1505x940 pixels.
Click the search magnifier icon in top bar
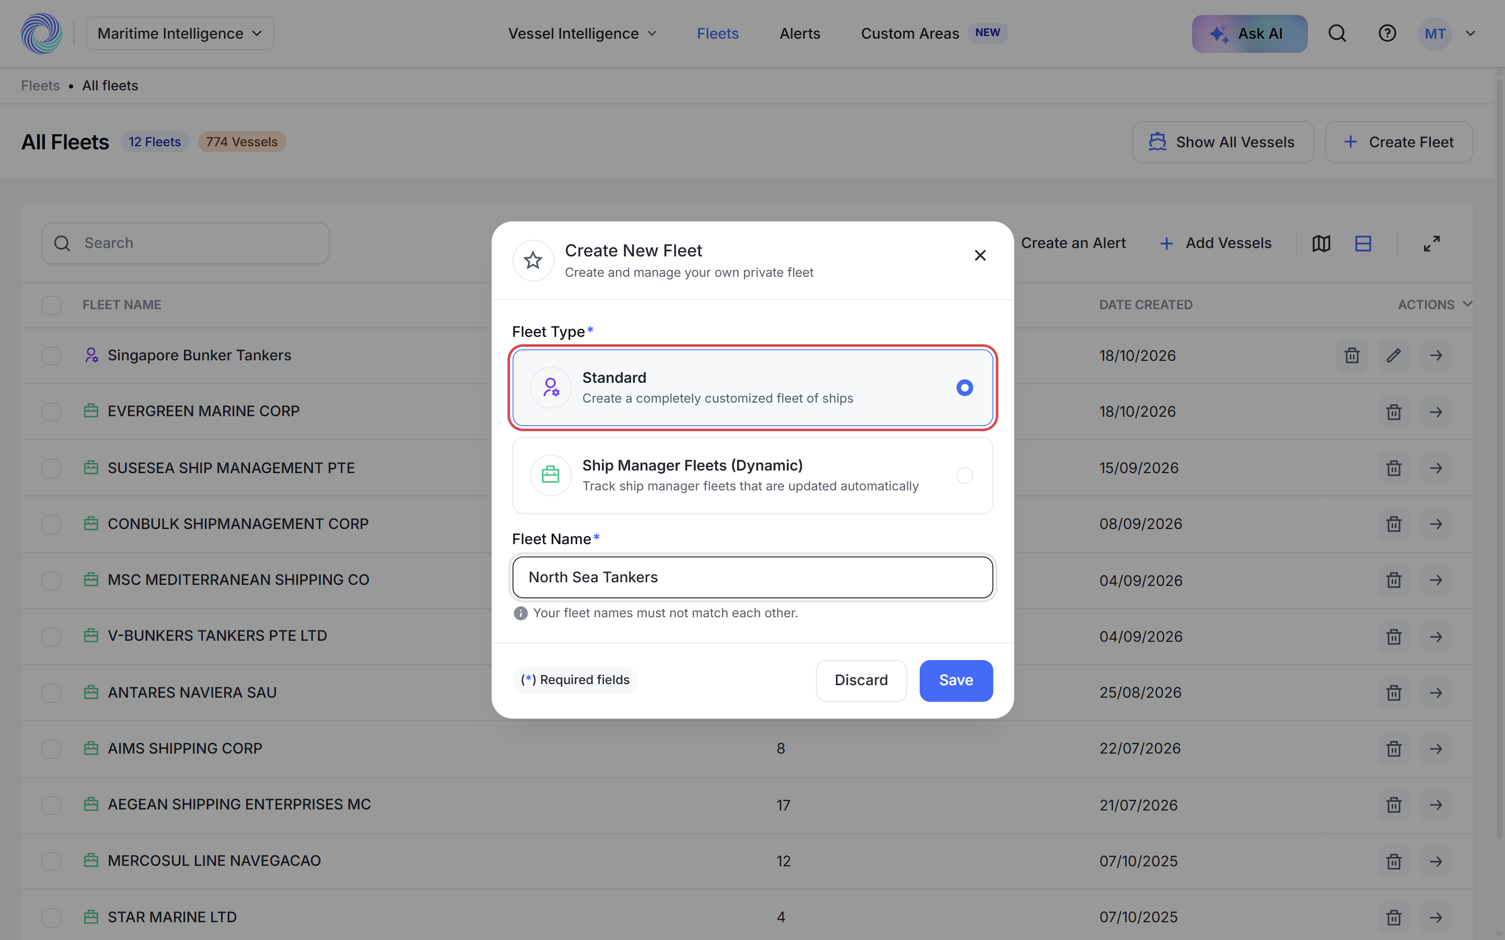tap(1337, 33)
